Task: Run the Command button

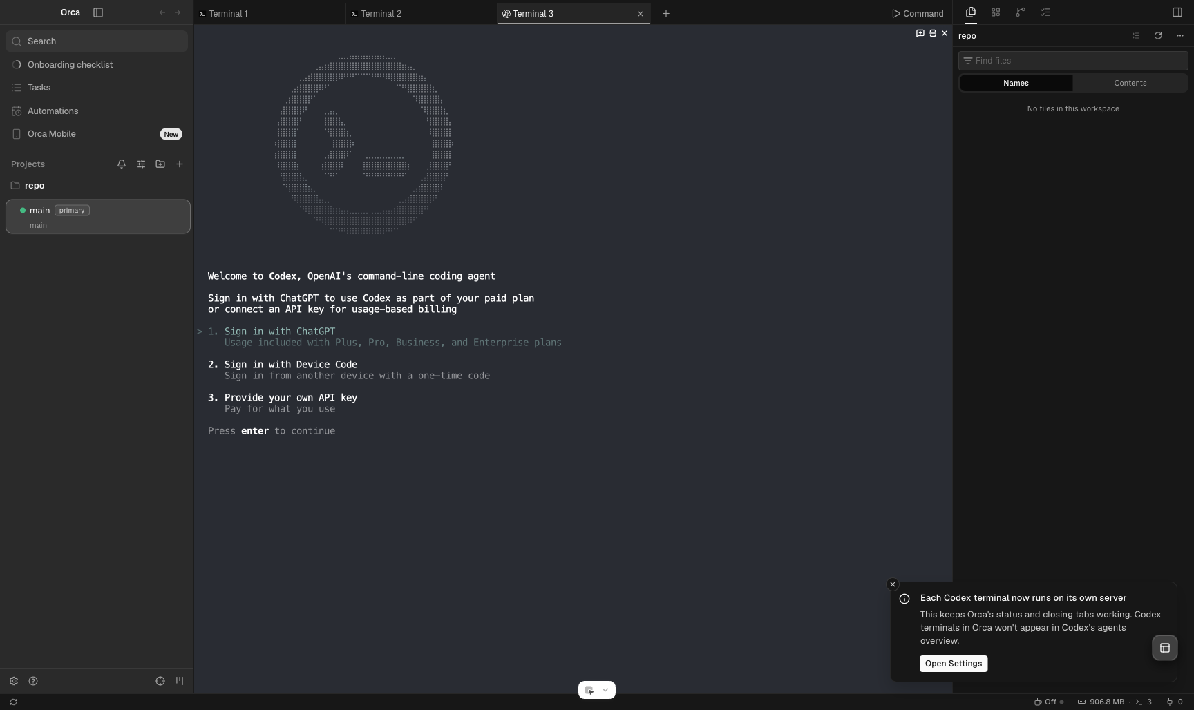Action: (918, 14)
